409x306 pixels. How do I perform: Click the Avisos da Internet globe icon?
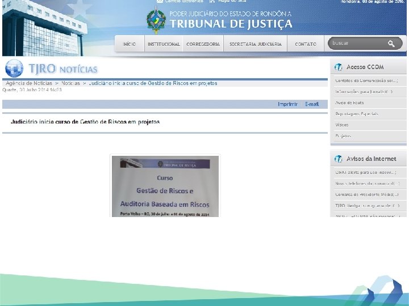click(x=339, y=159)
